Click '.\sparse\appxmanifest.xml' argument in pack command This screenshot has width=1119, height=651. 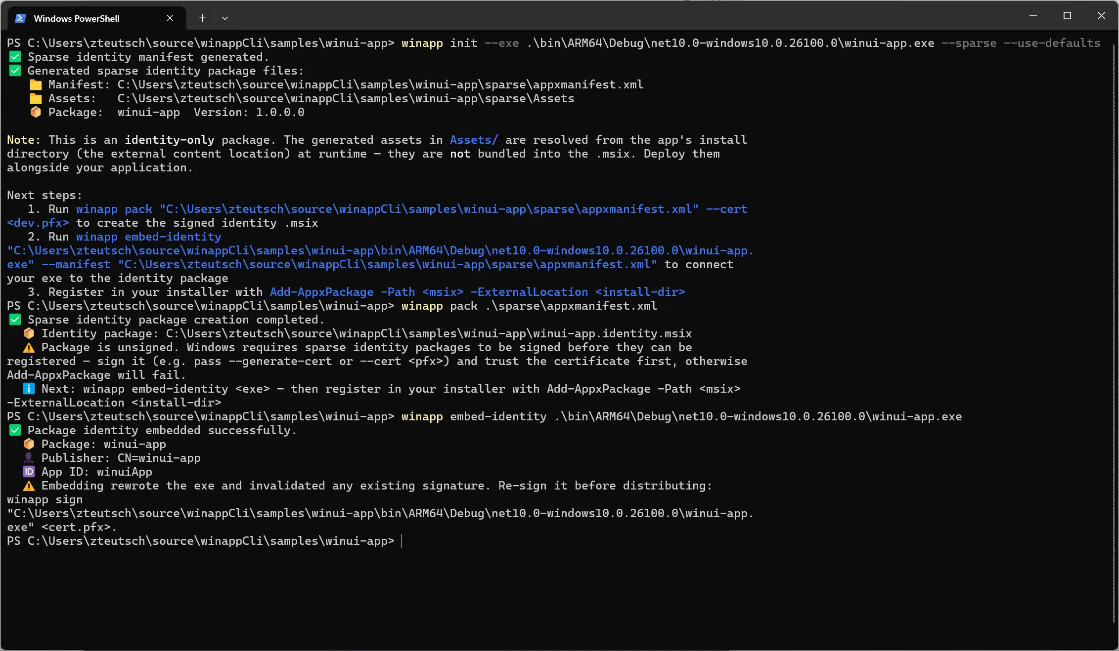point(571,306)
